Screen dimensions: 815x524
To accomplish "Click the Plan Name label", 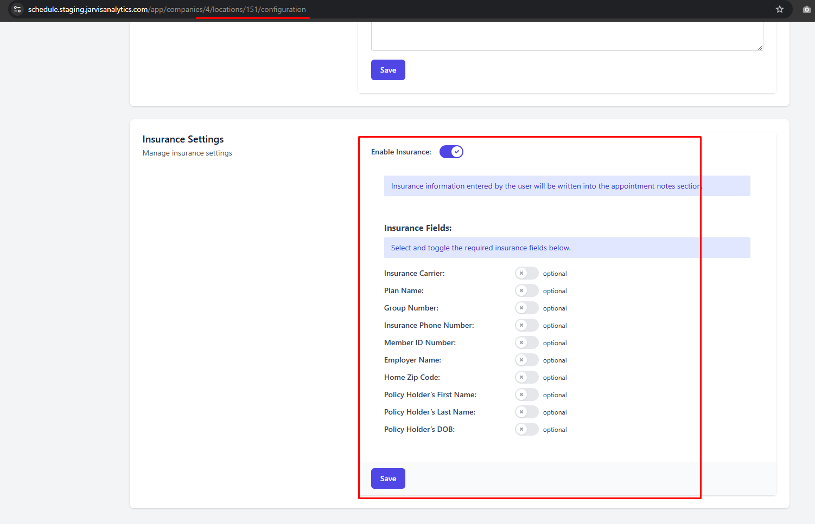I will click(404, 291).
